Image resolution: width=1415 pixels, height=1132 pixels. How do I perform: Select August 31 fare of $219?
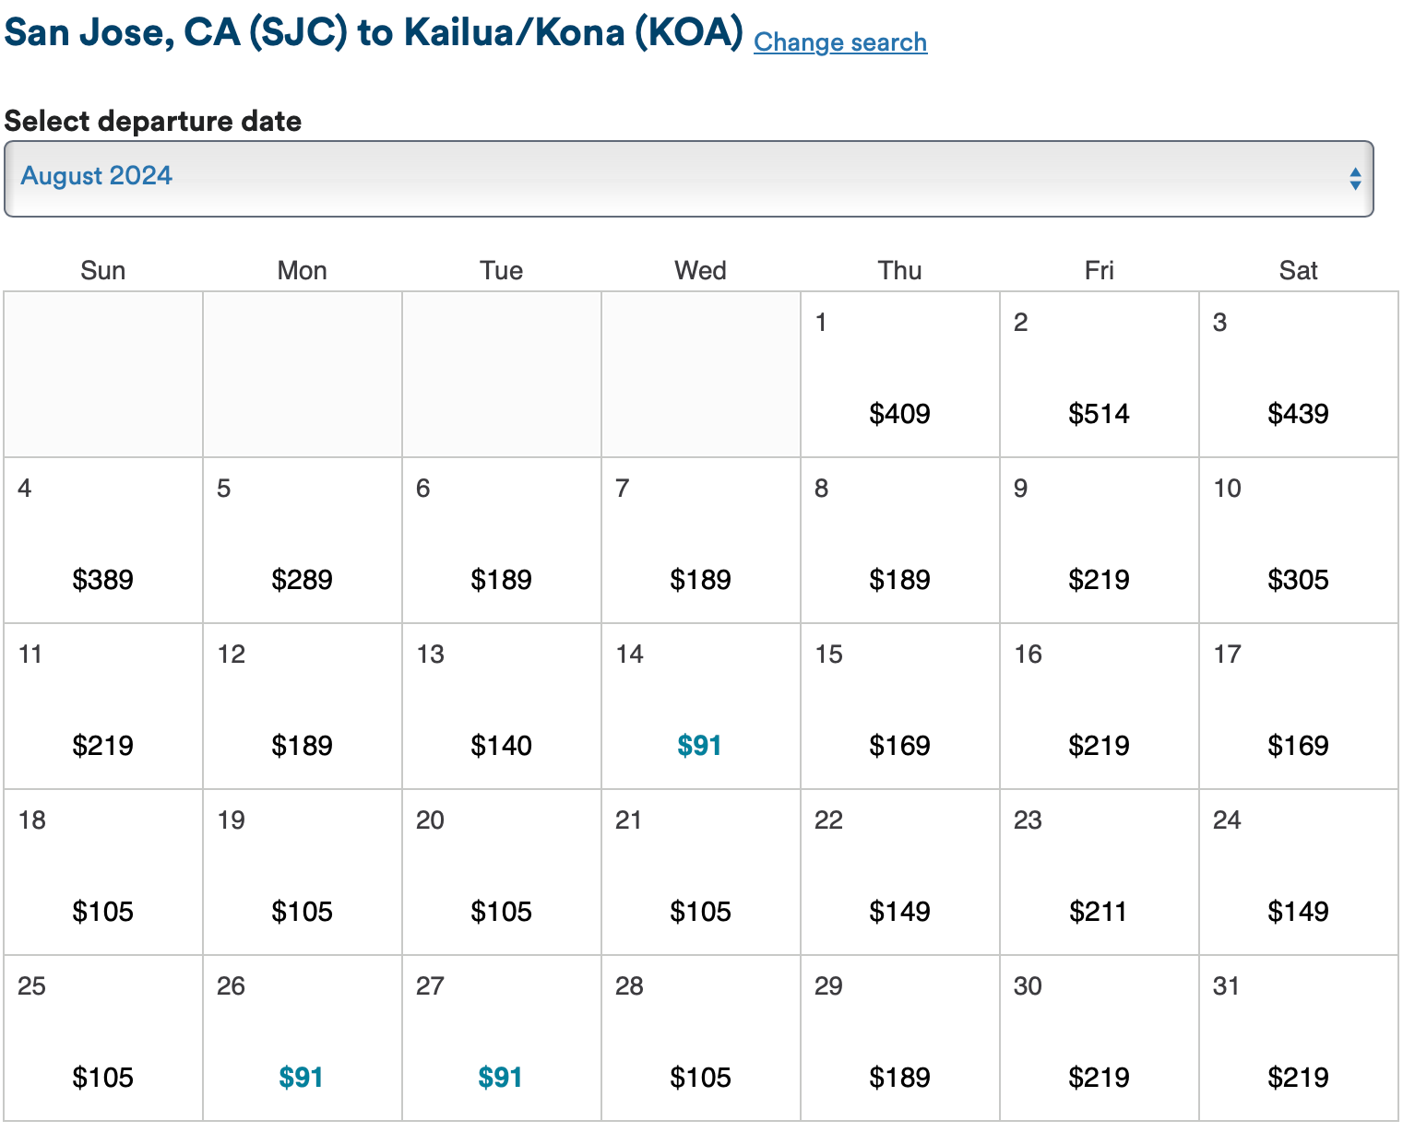[x=1298, y=1077]
